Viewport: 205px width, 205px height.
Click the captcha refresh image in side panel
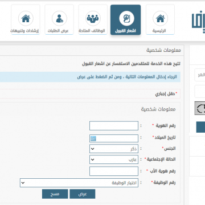click(200, 108)
